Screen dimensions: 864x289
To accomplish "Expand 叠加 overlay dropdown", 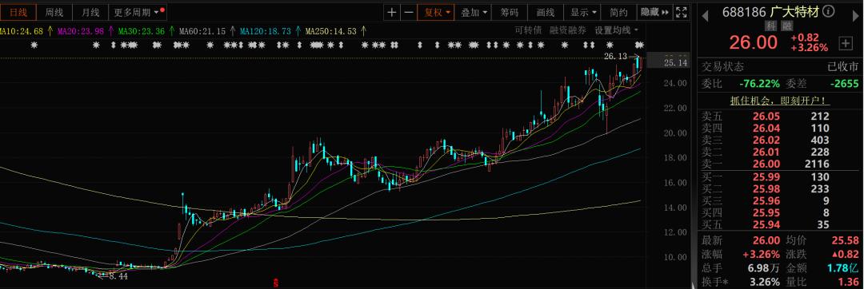I will click(474, 12).
